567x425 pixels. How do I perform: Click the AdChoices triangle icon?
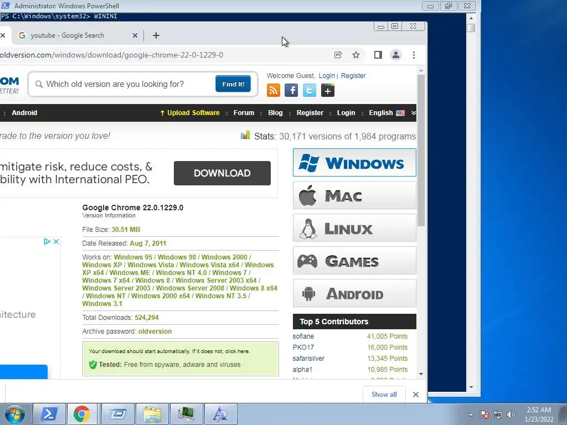pos(47,241)
